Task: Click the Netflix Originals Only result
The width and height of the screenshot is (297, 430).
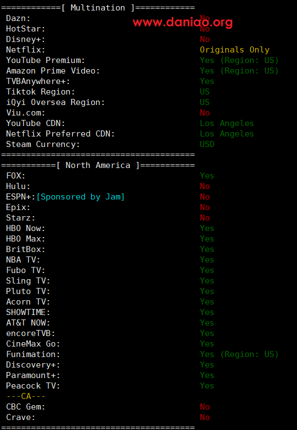Action: pyautogui.click(x=235, y=50)
